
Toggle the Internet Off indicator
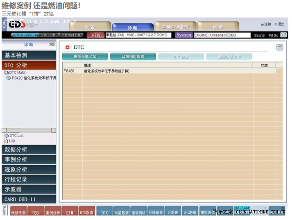pyautogui.click(x=71, y=35)
